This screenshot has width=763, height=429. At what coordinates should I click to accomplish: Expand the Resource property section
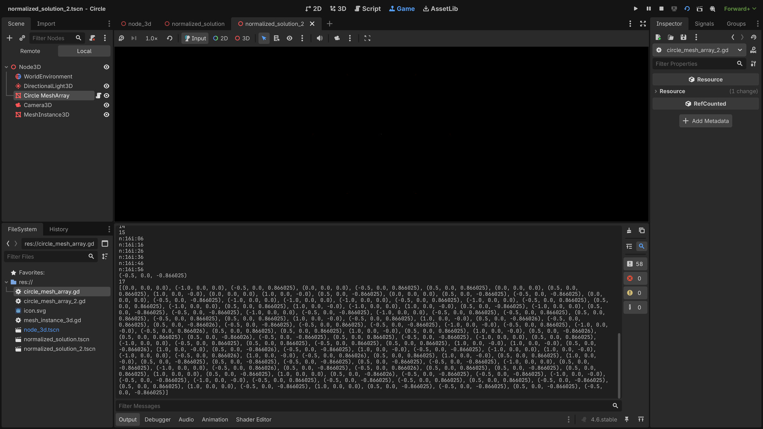pos(672,91)
